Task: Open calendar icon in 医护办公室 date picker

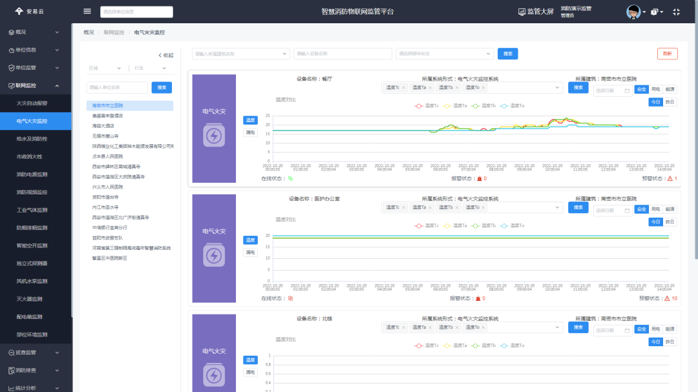Action: coord(627,211)
